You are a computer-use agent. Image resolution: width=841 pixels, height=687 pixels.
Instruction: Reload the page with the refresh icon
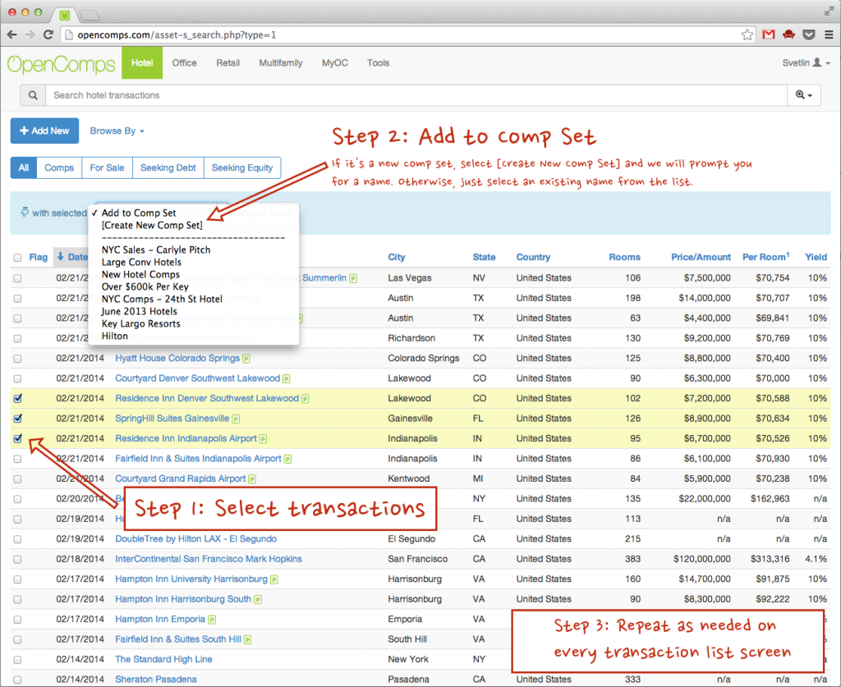pos(48,34)
